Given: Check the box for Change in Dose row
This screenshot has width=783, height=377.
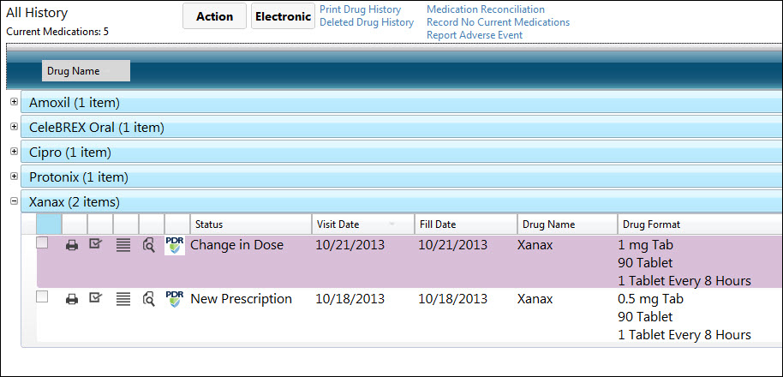Looking at the screenshot, I should 43,243.
